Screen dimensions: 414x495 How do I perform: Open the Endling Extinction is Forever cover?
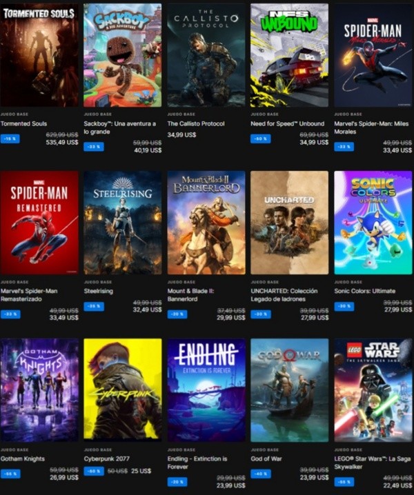pos(206,390)
